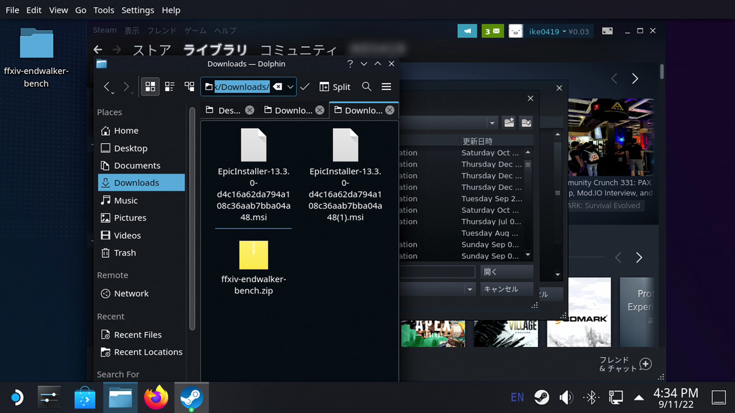
Task: Switch Dolphin to Details tree view mode
Action: coord(189,87)
